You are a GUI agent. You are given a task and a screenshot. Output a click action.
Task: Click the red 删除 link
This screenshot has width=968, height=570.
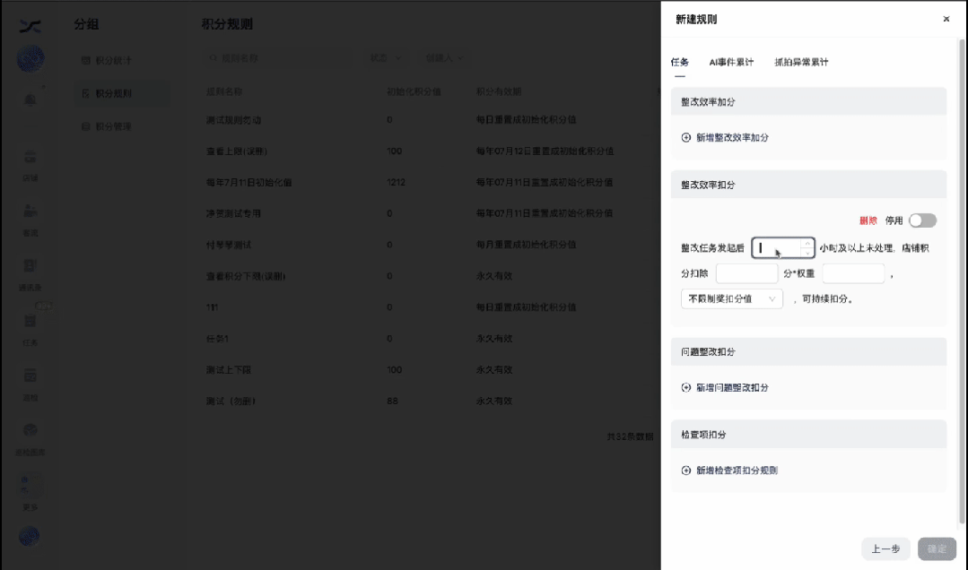[x=868, y=220]
